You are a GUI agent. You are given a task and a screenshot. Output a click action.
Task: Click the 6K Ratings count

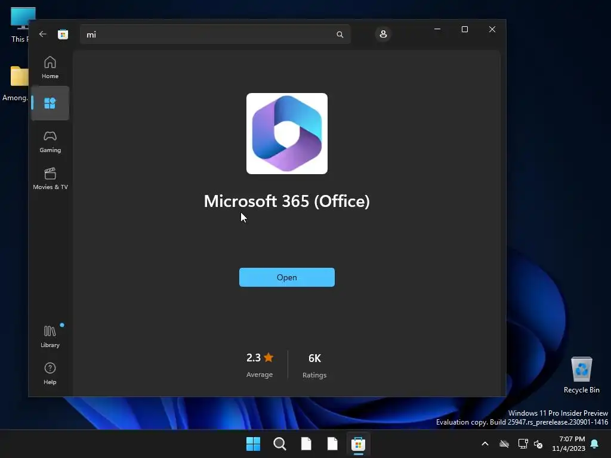[314, 366]
